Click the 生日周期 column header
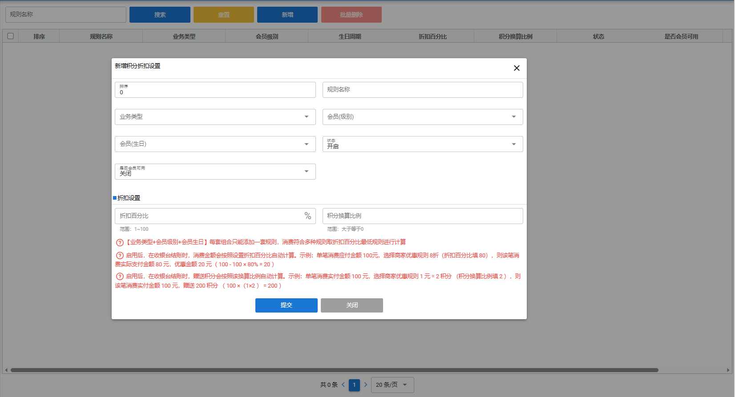Viewport: 735px width, 397px height. [350, 36]
